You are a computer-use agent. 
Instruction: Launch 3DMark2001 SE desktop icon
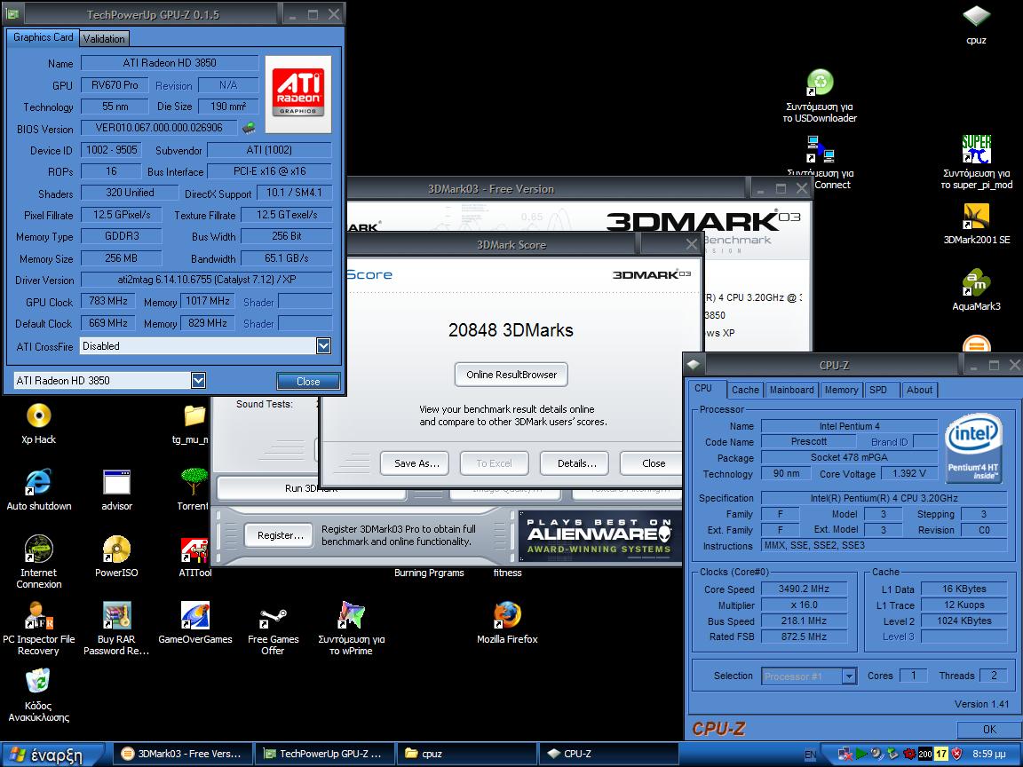coord(976,216)
